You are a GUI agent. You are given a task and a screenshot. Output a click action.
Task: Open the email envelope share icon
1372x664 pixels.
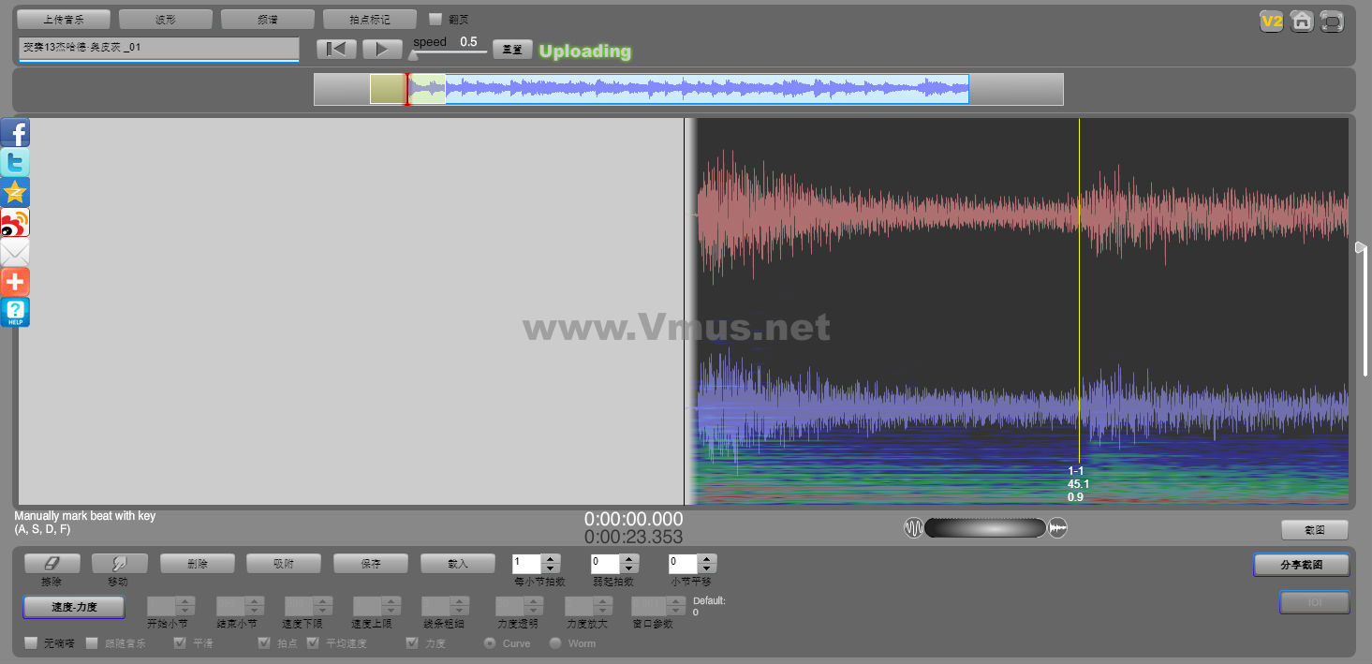[15, 253]
